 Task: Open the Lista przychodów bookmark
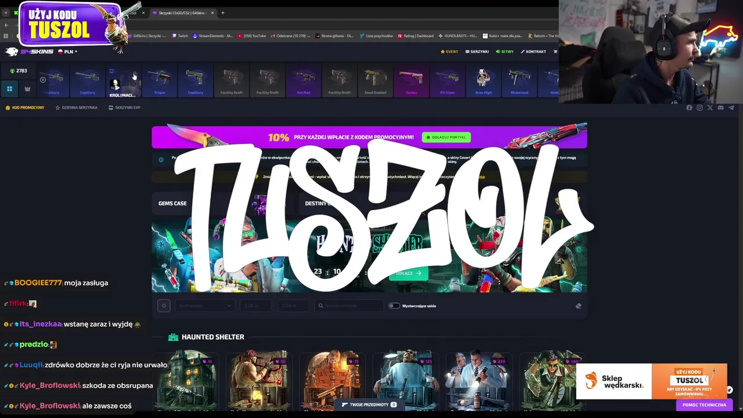tap(376, 36)
